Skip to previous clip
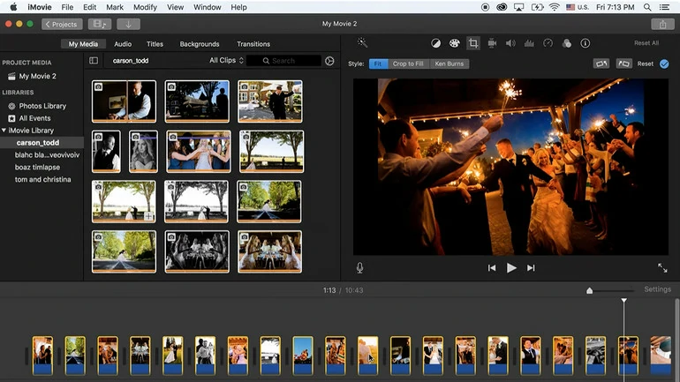 [x=492, y=268]
